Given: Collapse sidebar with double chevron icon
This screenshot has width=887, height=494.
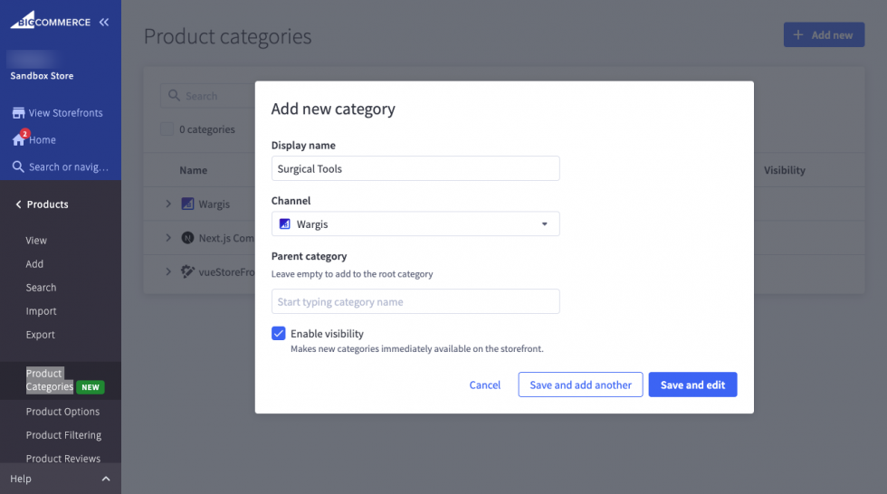Looking at the screenshot, I should pos(104,22).
